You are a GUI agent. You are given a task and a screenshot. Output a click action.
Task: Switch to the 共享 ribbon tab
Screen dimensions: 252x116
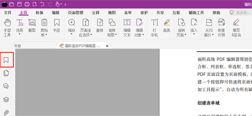[160, 13]
